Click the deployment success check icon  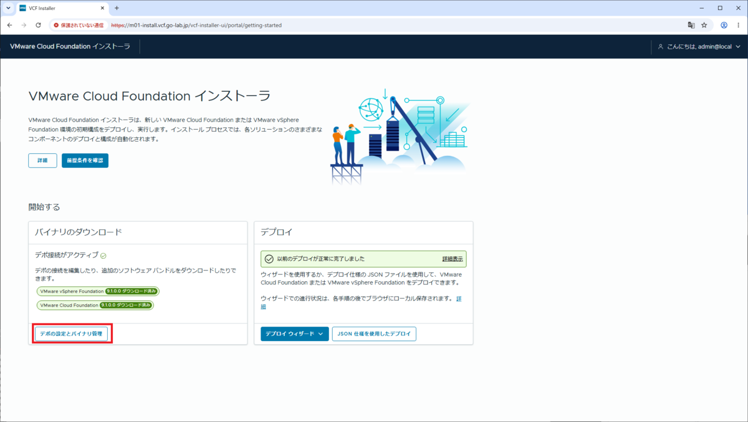coord(269,259)
